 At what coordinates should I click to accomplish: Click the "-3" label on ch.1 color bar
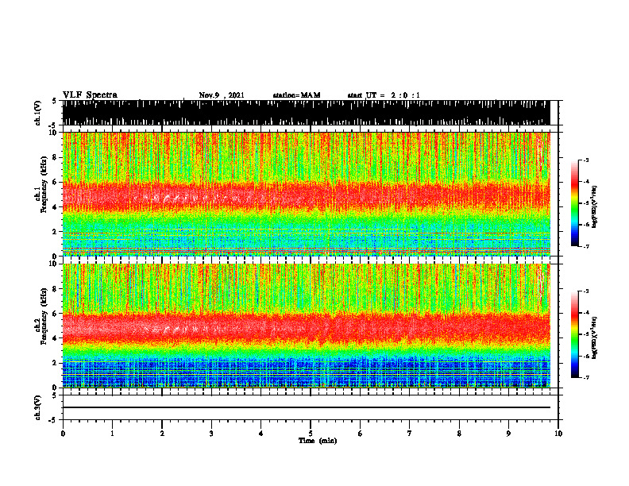(586, 160)
